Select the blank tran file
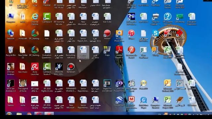This screenshot has height=119, width=212. (x=47, y=34)
